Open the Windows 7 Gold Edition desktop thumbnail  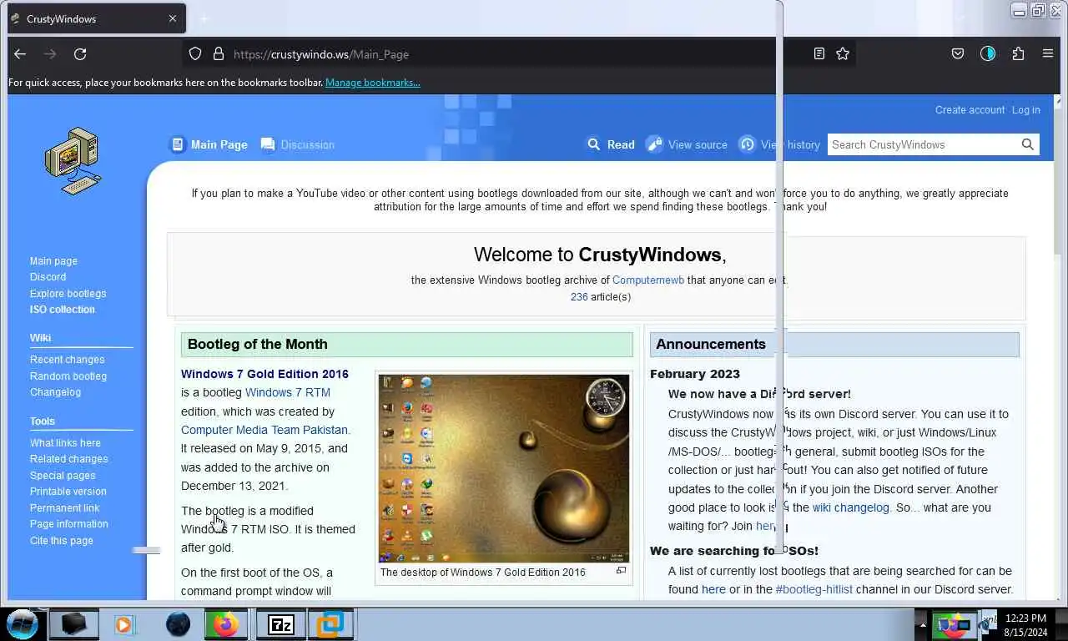click(504, 468)
